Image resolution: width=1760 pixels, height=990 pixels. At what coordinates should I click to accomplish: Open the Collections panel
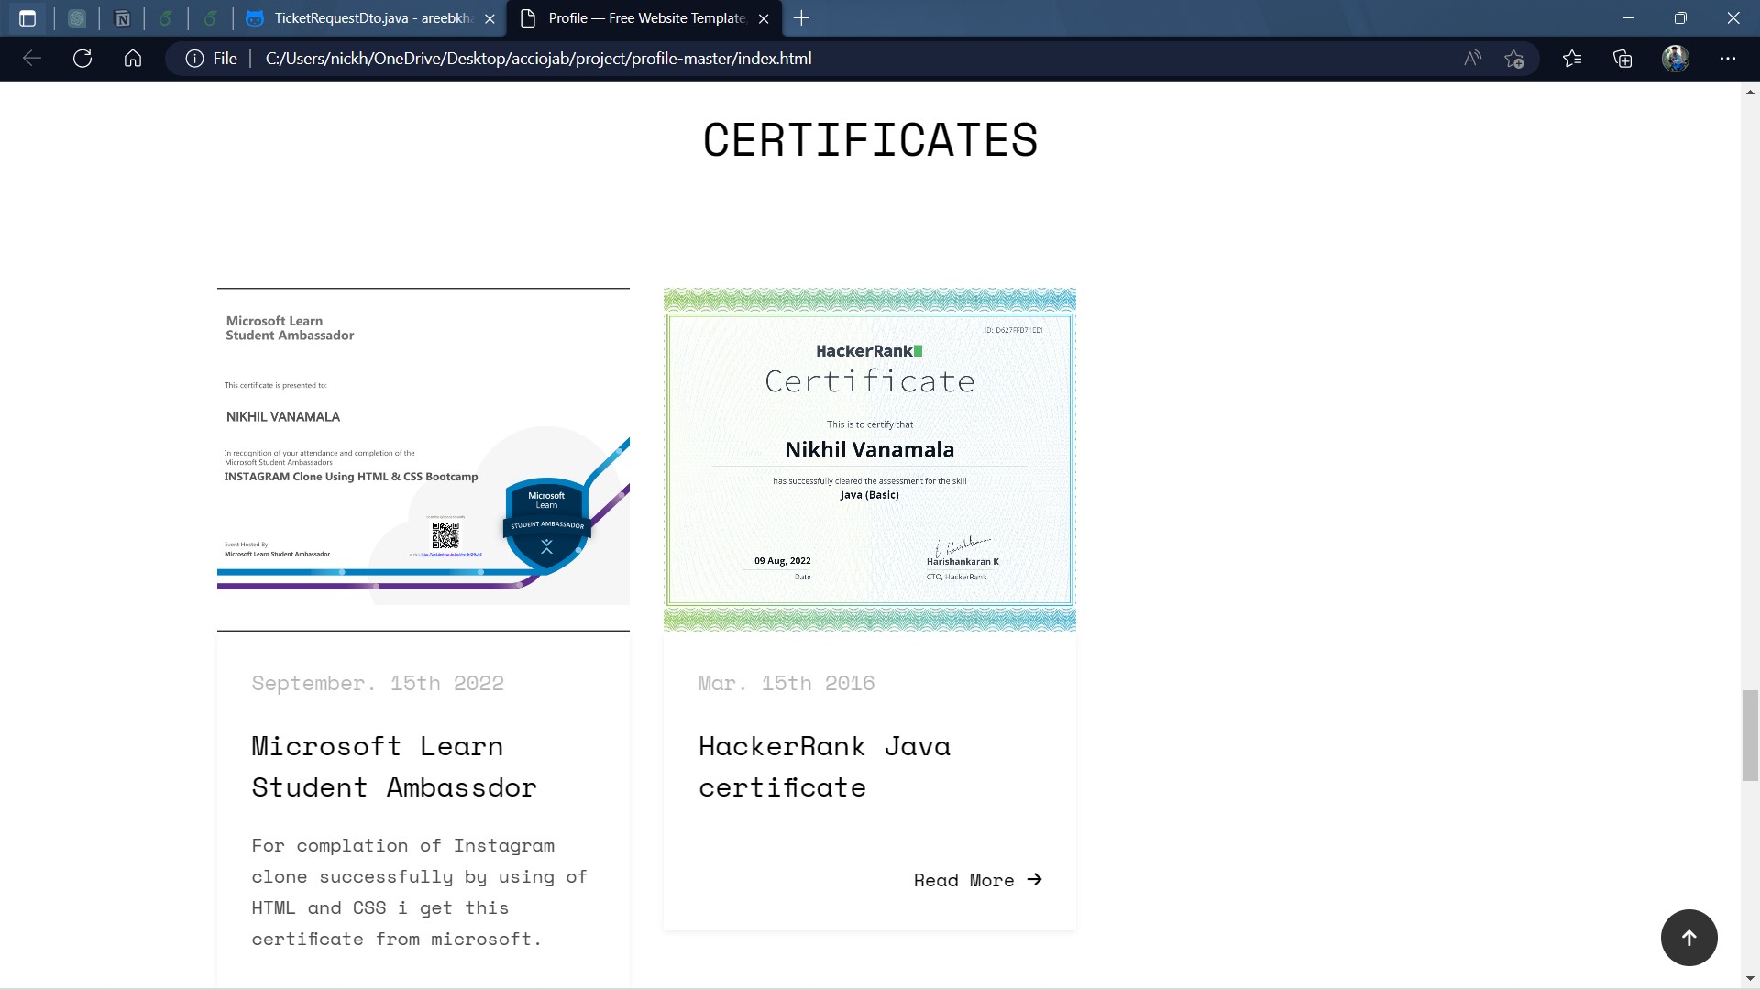[1622, 58]
